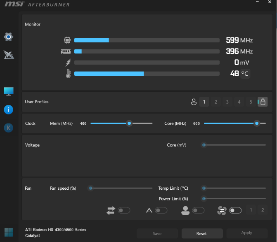277x242 pixels.
Task: Click the Power Limit (%) slider handle
Action: [x=204, y=199]
